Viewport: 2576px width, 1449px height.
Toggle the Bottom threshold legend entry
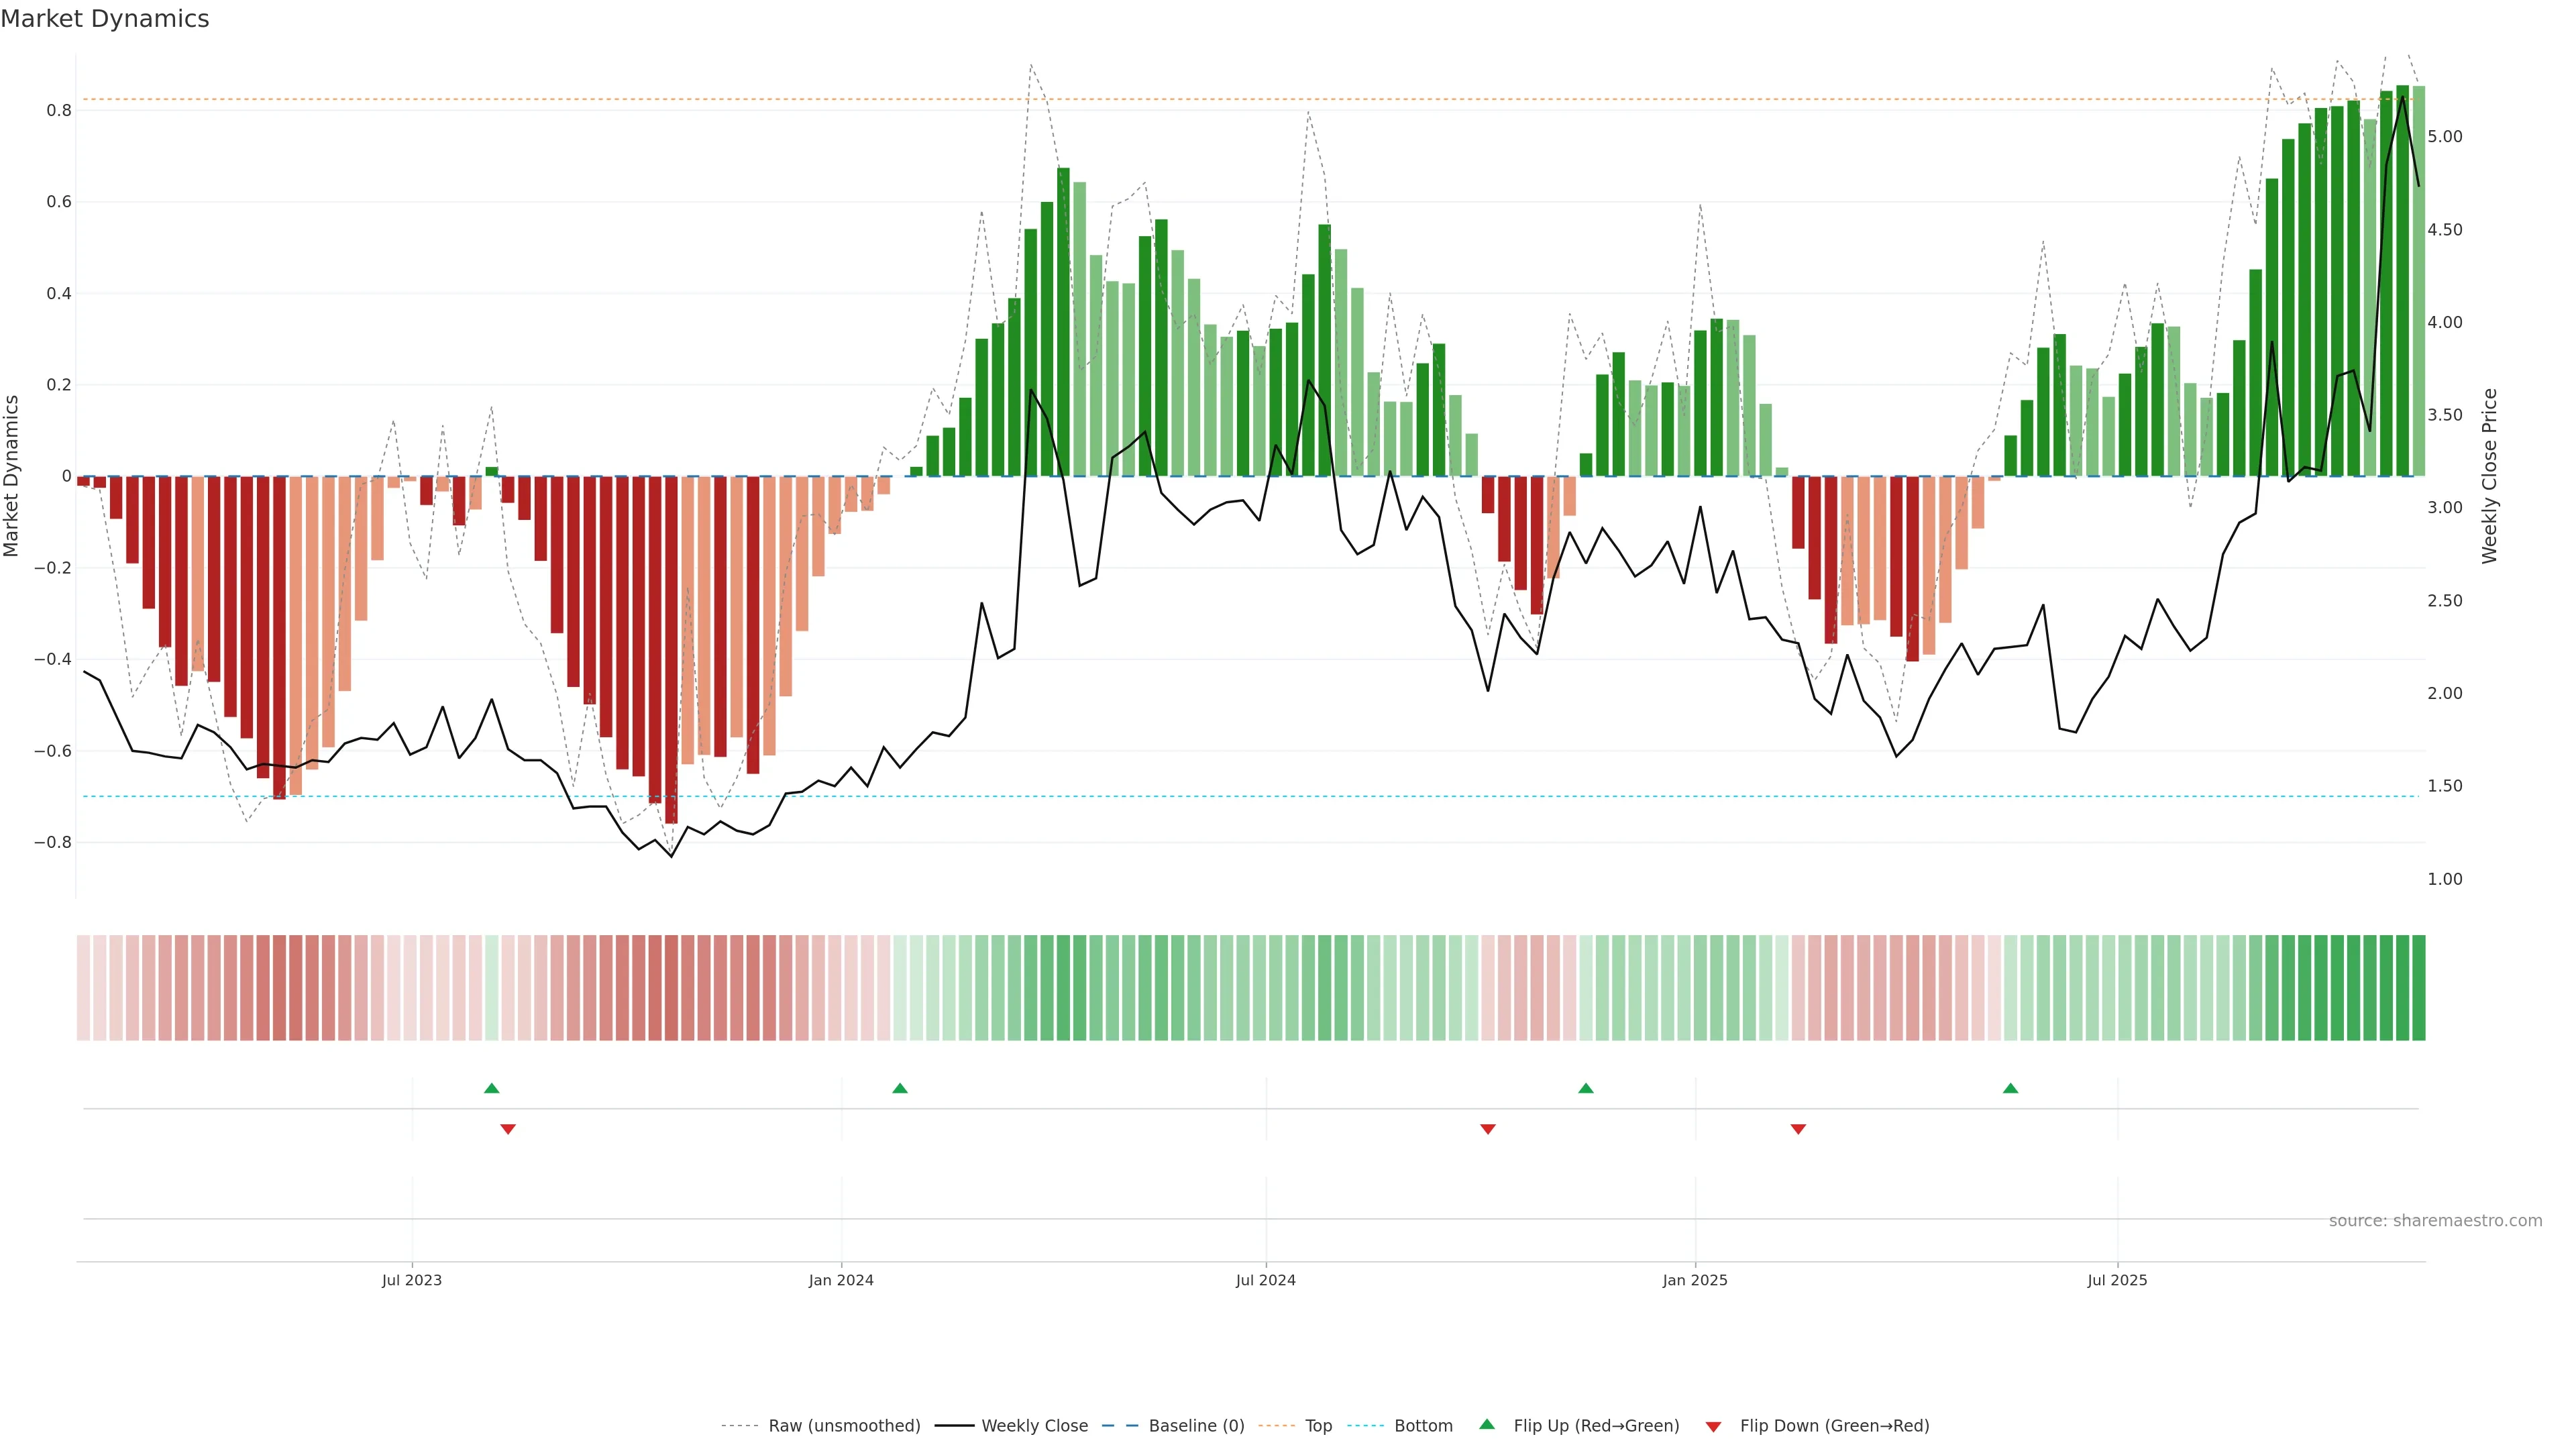[x=1423, y=1426]
